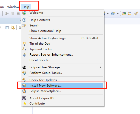Click the Terminate stop toolbar button
The width and height of the screenshot is (140, 114).
(x=18, y=14)
